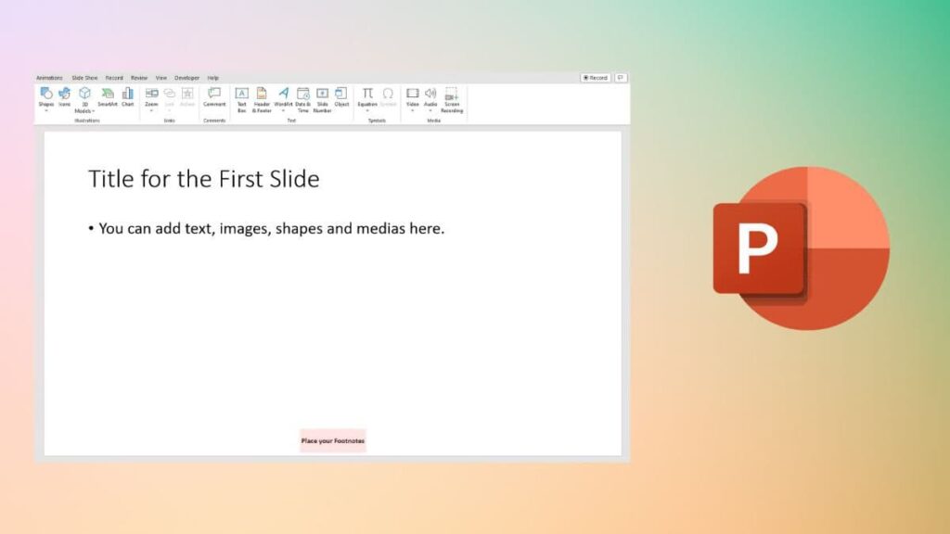Open the Slide Show tab
Viewport: 950px width, 534px height.
84,78
